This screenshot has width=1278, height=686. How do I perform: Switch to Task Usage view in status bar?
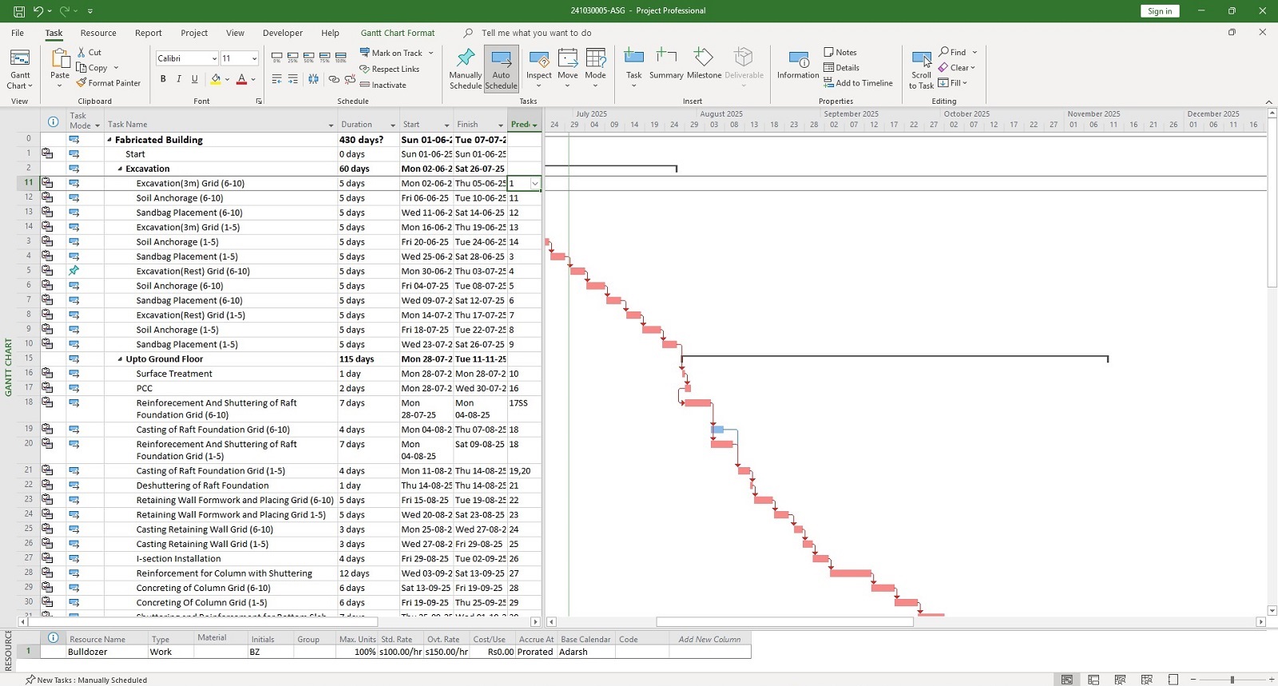(1093, 680)
